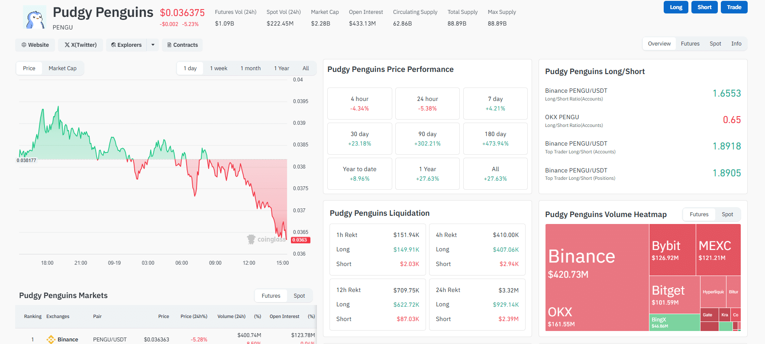Switch to the Overview tab
Image resolution: width=765 pixels, height=344 pixels.
click(x=659, y=44)
